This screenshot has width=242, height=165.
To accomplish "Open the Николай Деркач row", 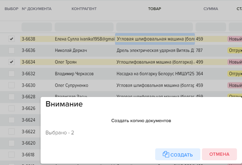I will [68, 50].
